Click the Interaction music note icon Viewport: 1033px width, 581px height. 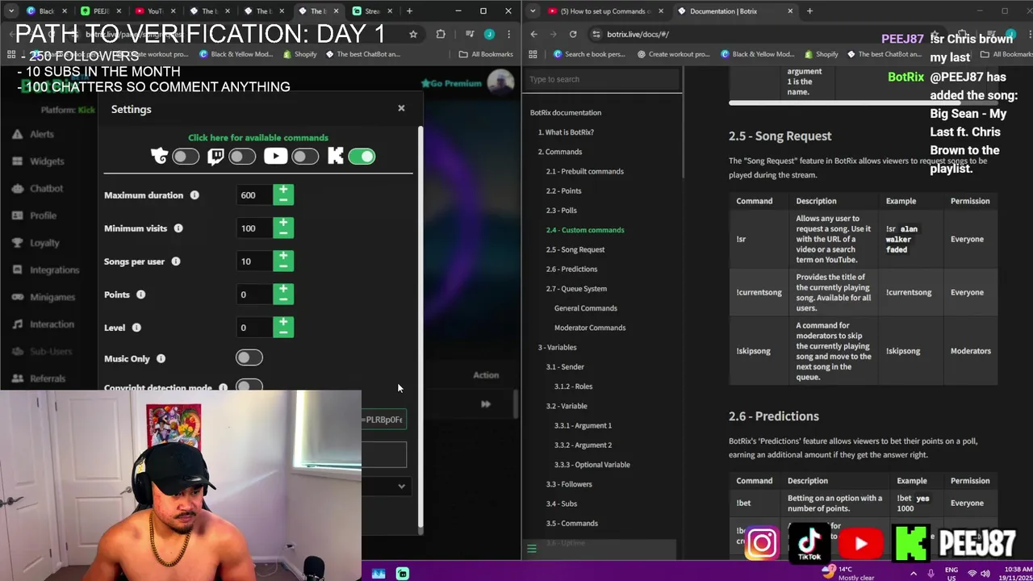(17, 324)
